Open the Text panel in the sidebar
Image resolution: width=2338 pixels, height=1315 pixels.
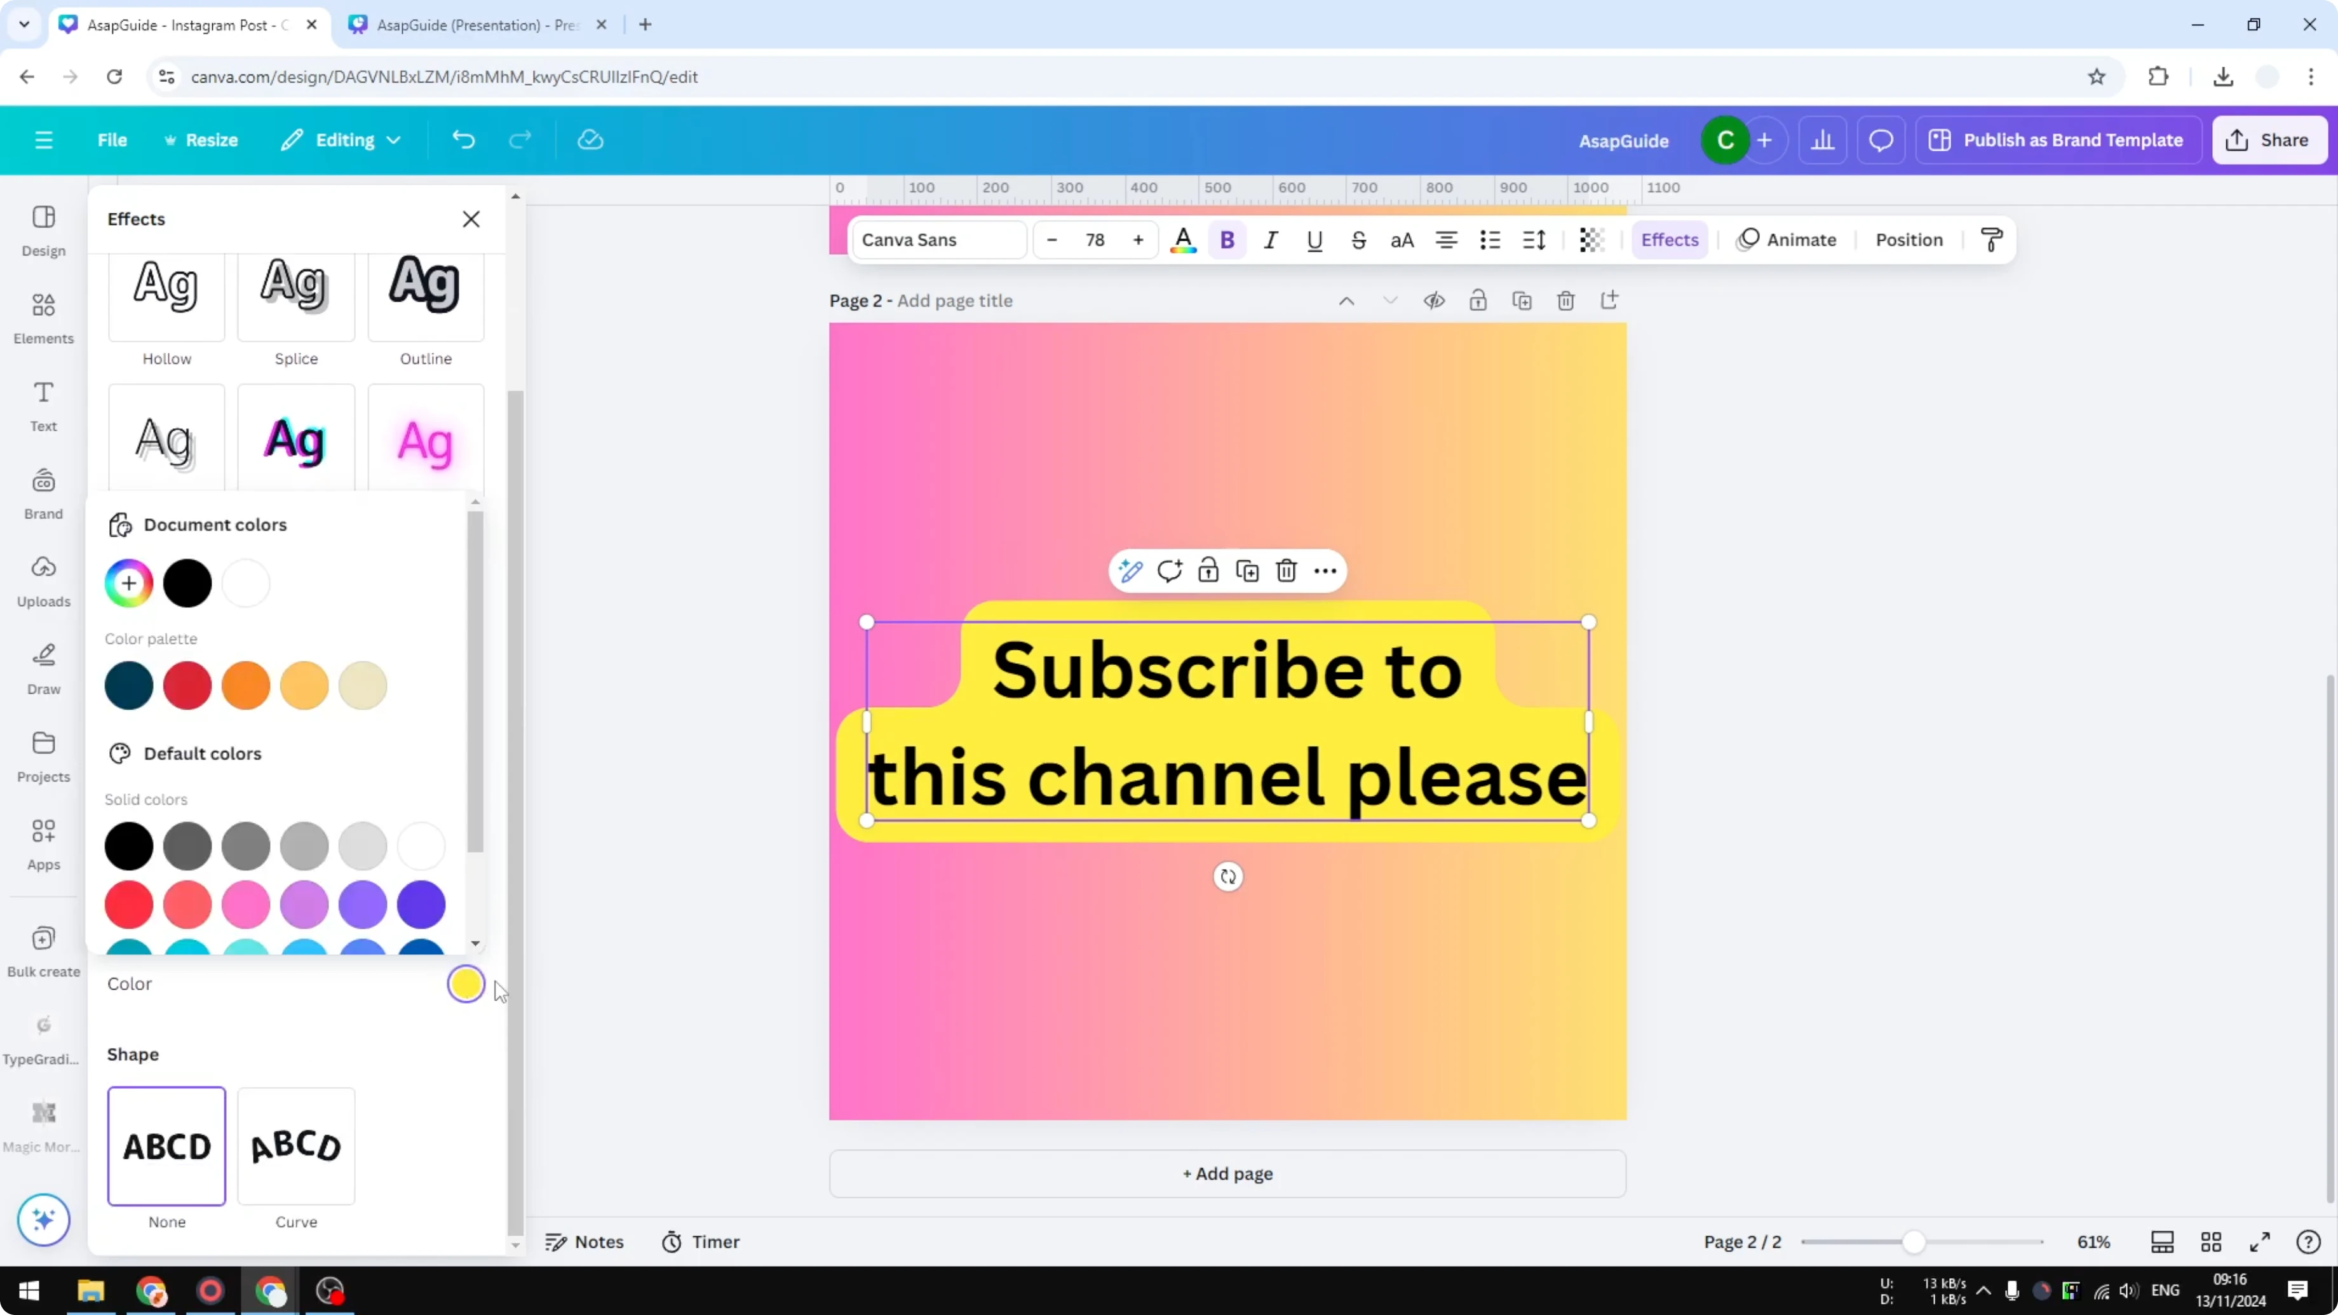coord(43,406)
